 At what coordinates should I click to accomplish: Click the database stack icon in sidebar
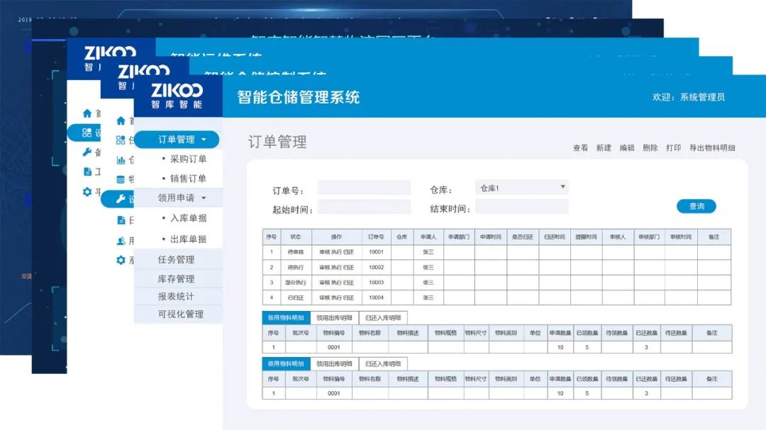[121, 179]
